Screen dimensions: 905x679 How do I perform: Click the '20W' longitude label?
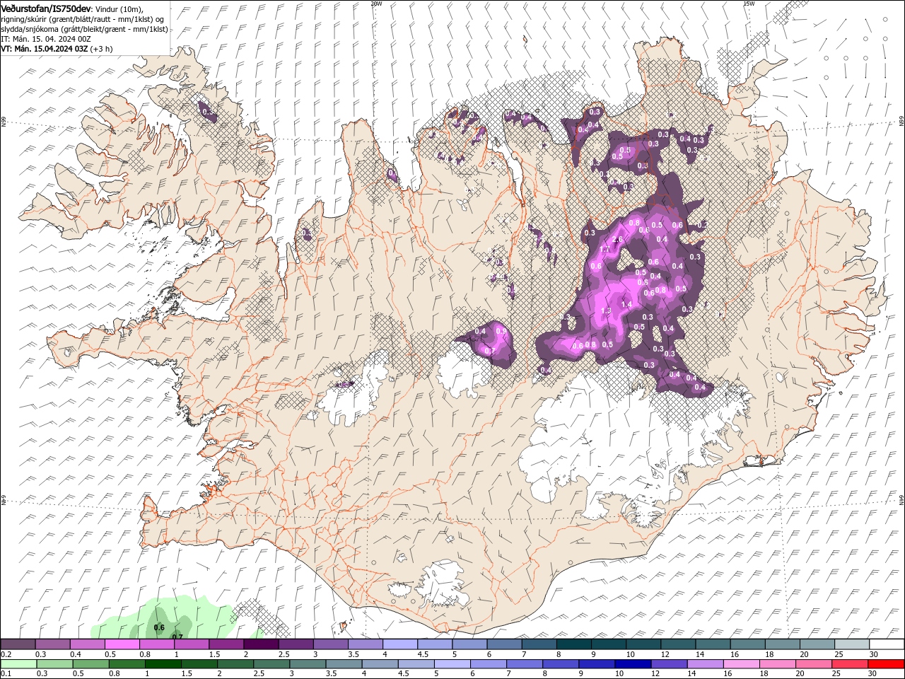(x=376, y=4)
